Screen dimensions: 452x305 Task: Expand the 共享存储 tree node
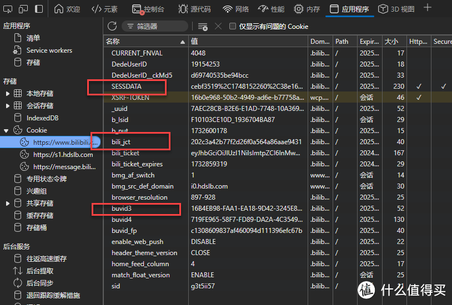coord(7,204)
